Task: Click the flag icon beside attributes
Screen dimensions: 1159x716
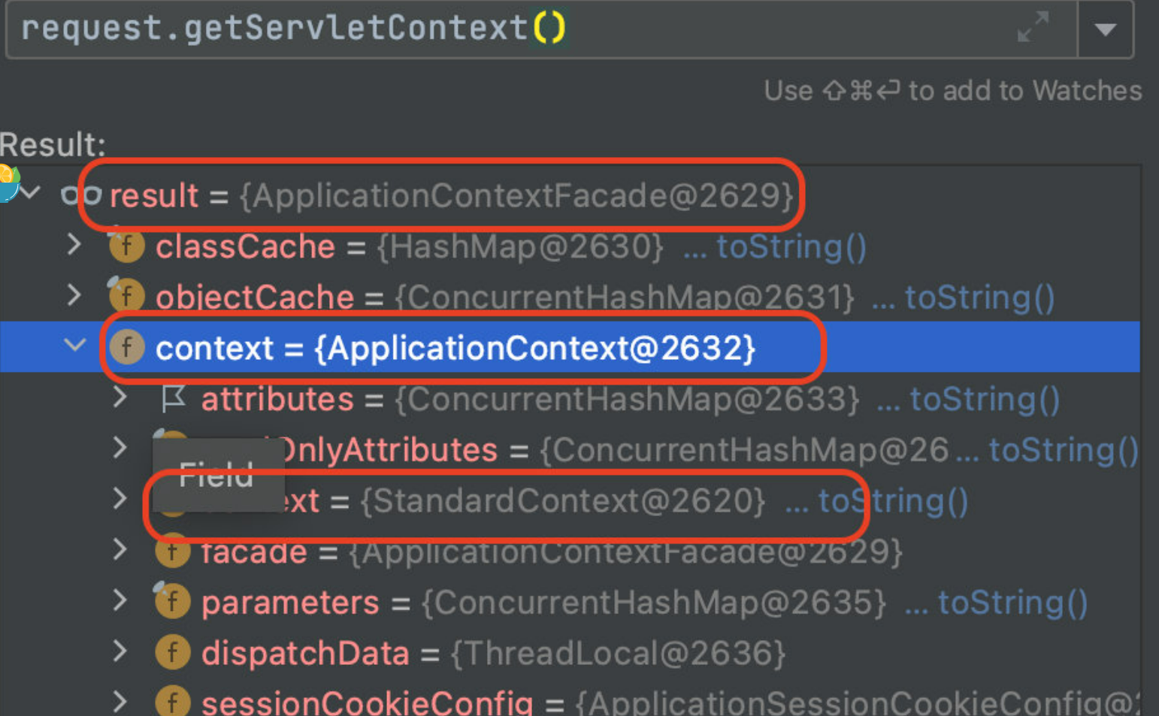Action: coord(174,398)
